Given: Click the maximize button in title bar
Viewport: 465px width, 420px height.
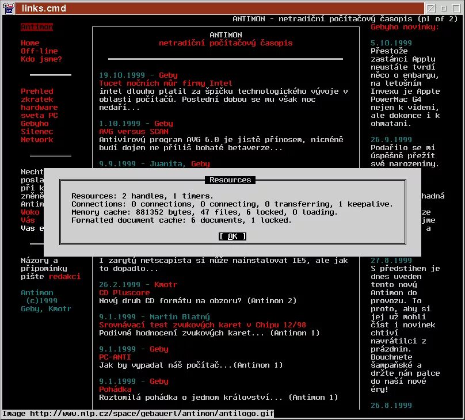Looking at the screenshot, I should tap(456, 8).
